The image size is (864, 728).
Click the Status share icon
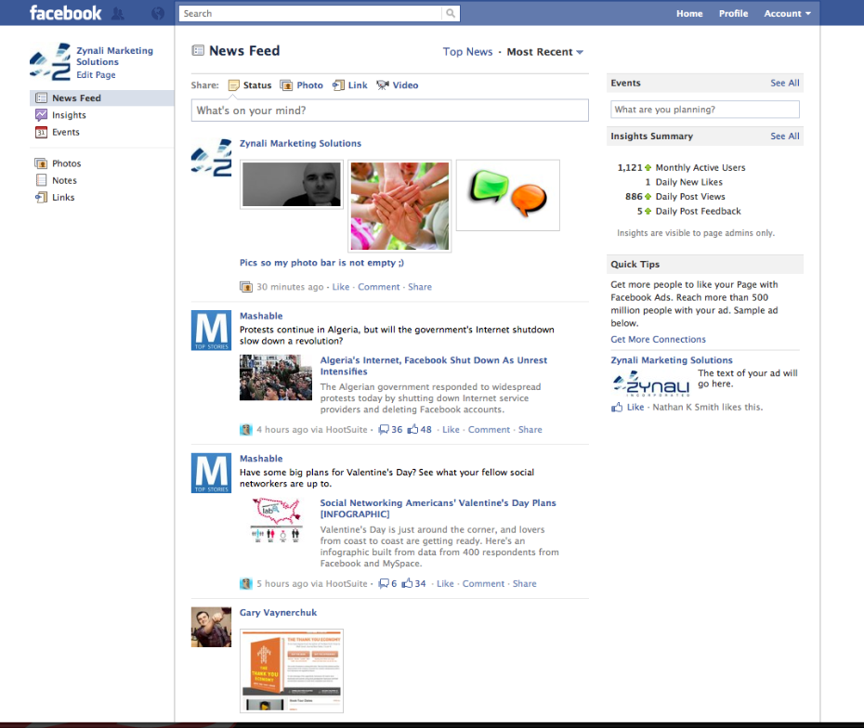[234, 85]
